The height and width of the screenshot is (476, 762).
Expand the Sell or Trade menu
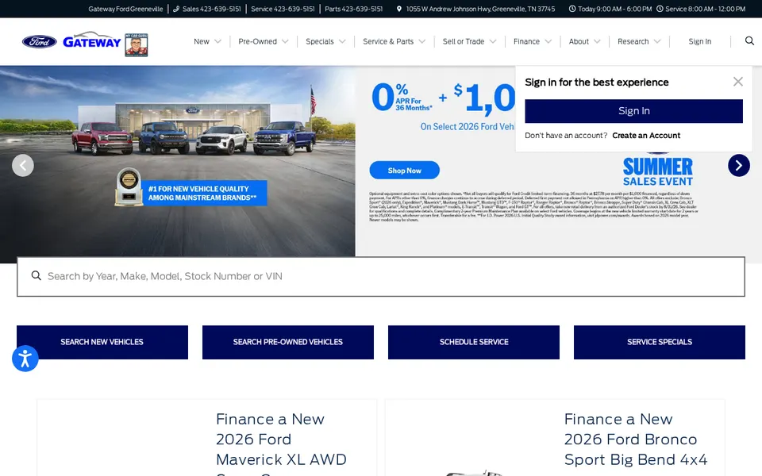click(x=469, y=41)
